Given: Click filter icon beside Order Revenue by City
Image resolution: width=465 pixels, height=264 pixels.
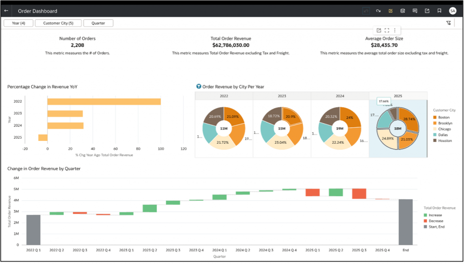Looking at the screenshot, I should click(x=199, y=86).
